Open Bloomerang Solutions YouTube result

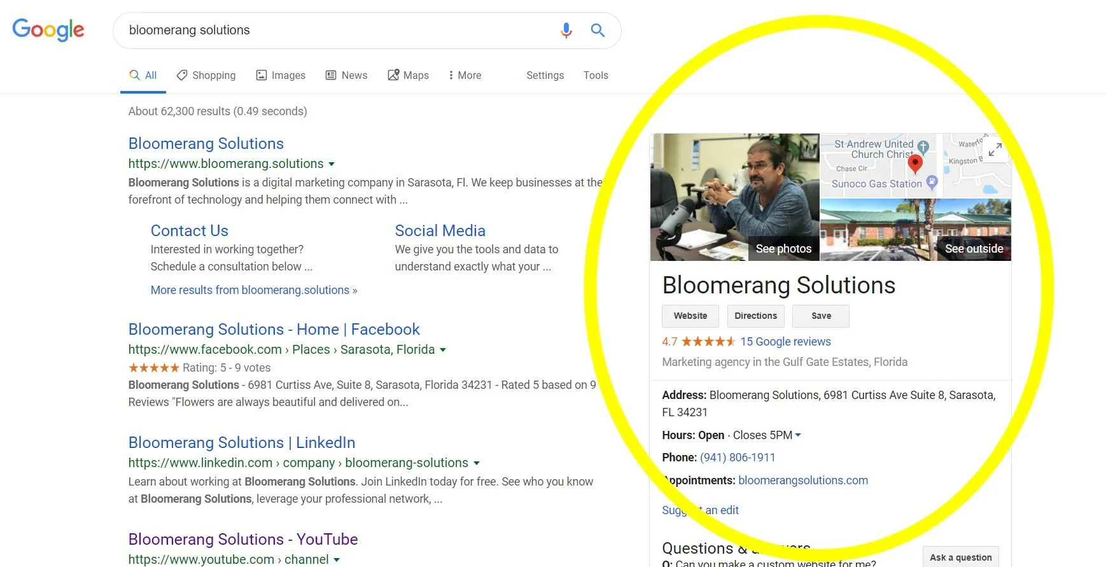[243, 539]
